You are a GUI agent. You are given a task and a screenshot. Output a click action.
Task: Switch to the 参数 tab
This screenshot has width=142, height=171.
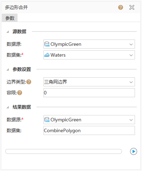click(x=10, y=18)
